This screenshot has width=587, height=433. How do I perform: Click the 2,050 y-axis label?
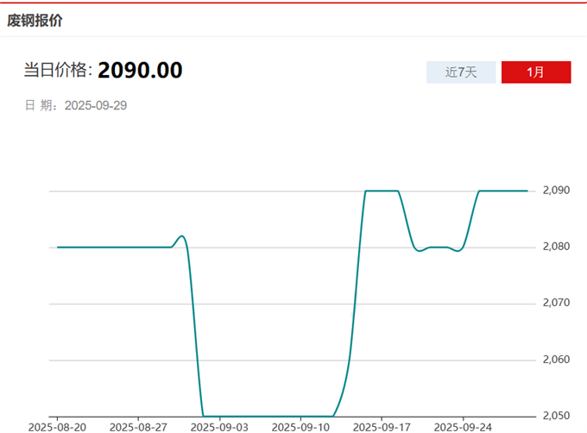pyautogui.click(x=557, y=416)
